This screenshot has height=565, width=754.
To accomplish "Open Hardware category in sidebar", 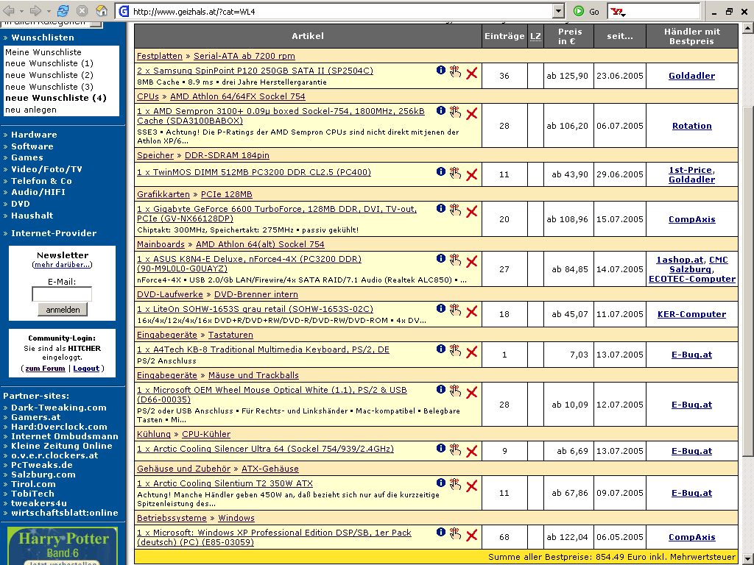I will click(x=34, y=135).
